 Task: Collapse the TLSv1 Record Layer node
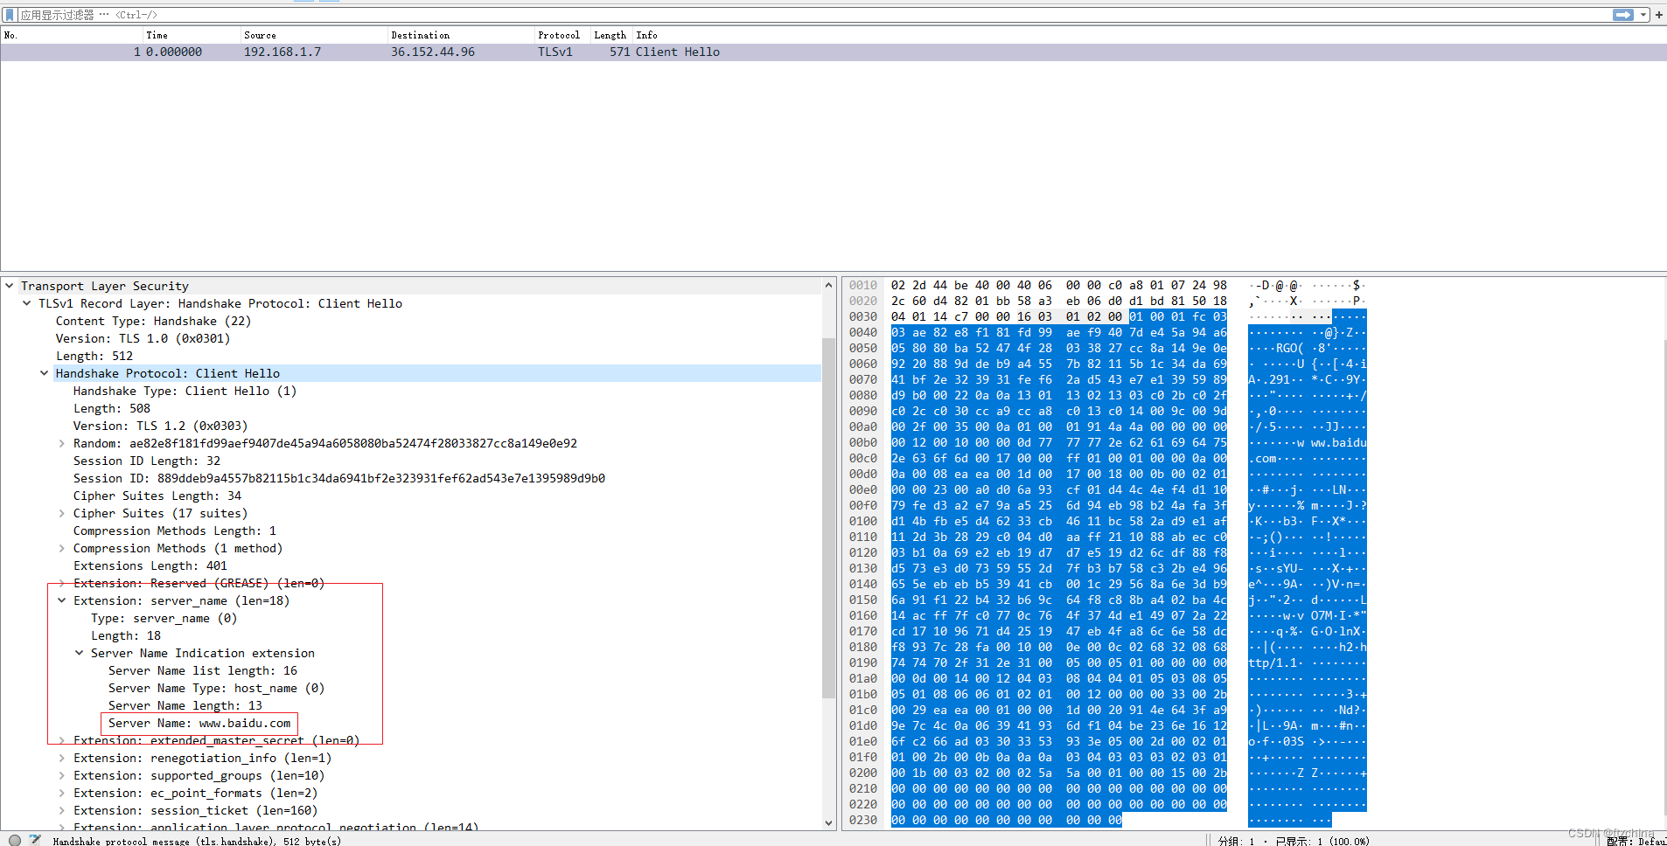[x=26, y=303]
